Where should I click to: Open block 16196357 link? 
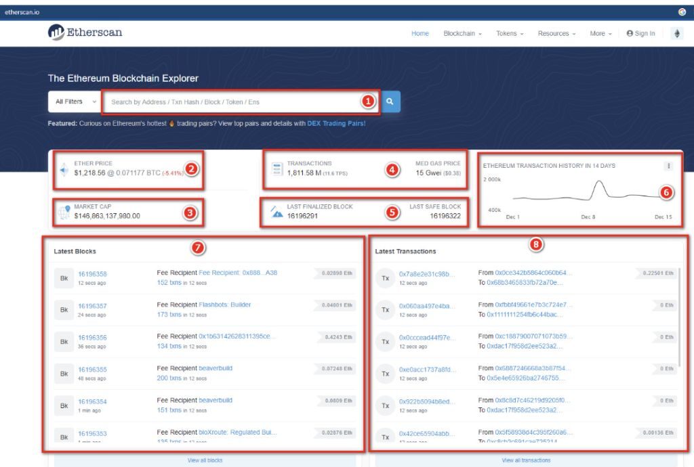[92, 306]
